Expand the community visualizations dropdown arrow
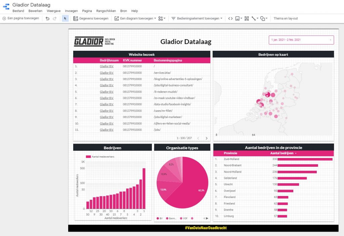The image size is (344, 236). click(x=165, y=18)
